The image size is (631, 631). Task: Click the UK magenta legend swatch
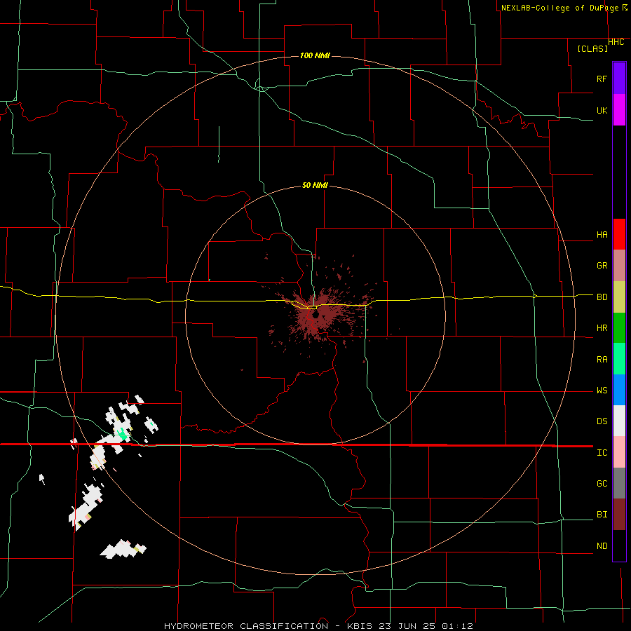tap(619, 110)
